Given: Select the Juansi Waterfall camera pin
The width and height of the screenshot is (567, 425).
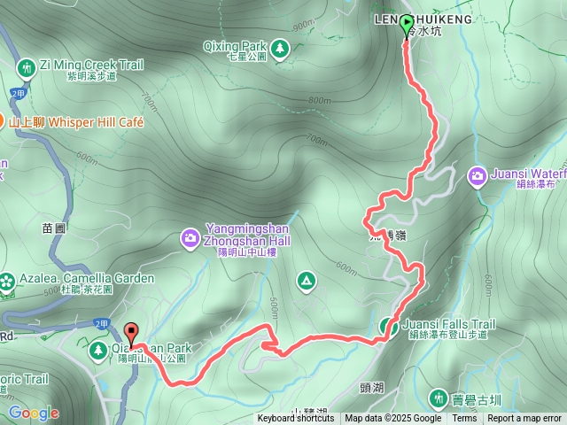Looking at the screenshot, I should [x=478, y=176].
